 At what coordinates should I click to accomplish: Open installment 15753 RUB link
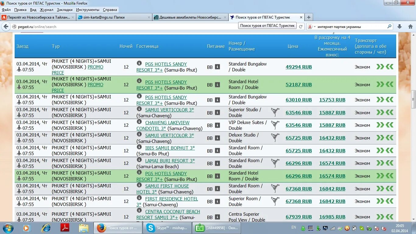(332, 100)
